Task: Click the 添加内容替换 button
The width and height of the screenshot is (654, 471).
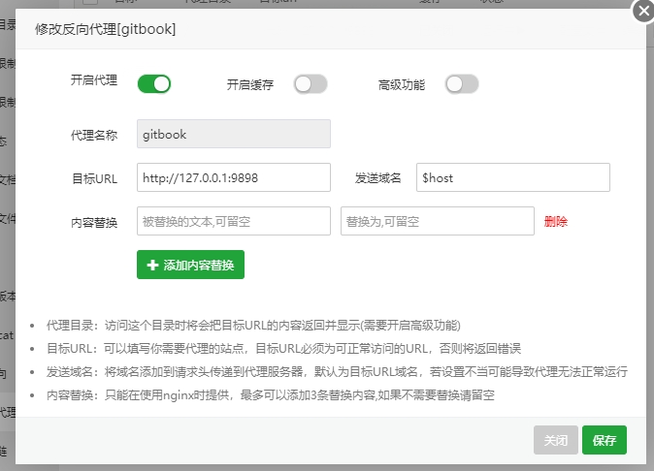Action: click(190, 265)
